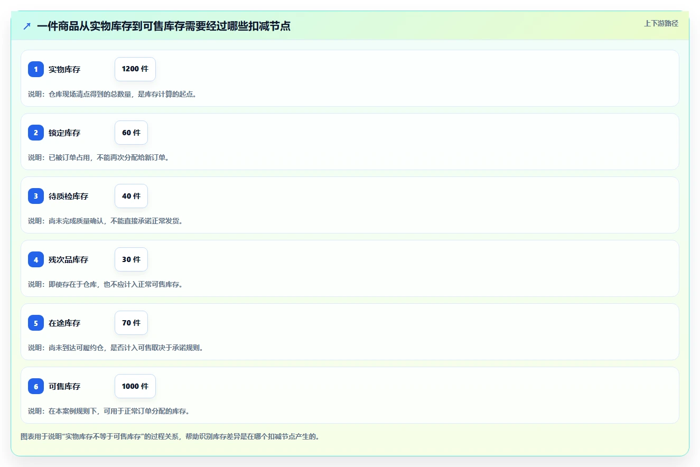
Task: Click the description 即使存在于仓库，也不应计入正常可售库存
Action: tap(106, 284)
